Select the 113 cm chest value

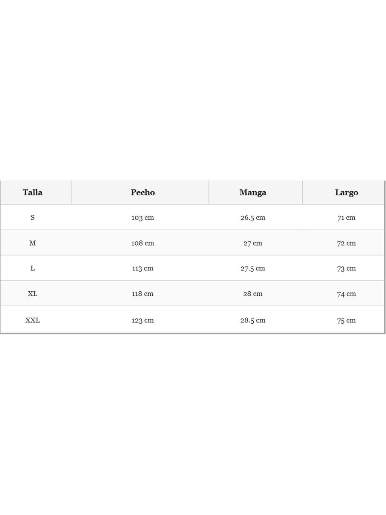click(142, 268)
